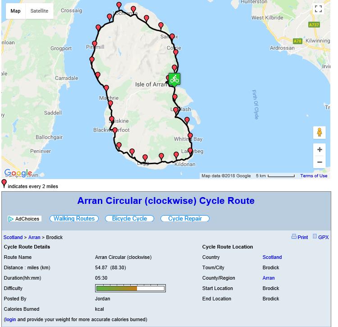This screenshot has height=327, width=338.
Task: Click the GPX file icon
Action: coord(315,236)
